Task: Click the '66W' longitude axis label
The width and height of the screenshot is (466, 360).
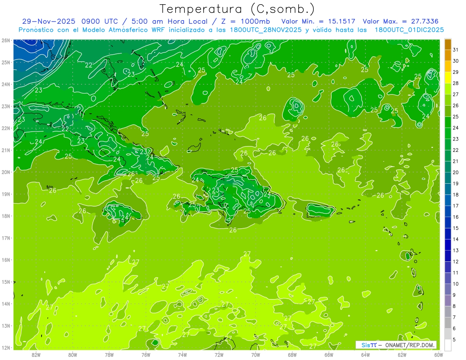Action: (x=329, y=355)
